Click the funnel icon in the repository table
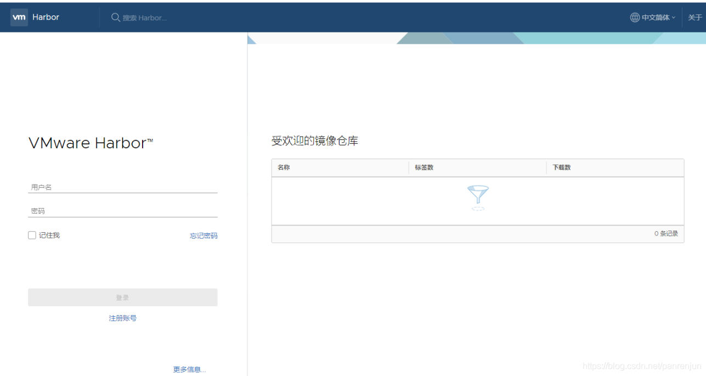This screenshot has height=376, width=706. coord(477,196)
